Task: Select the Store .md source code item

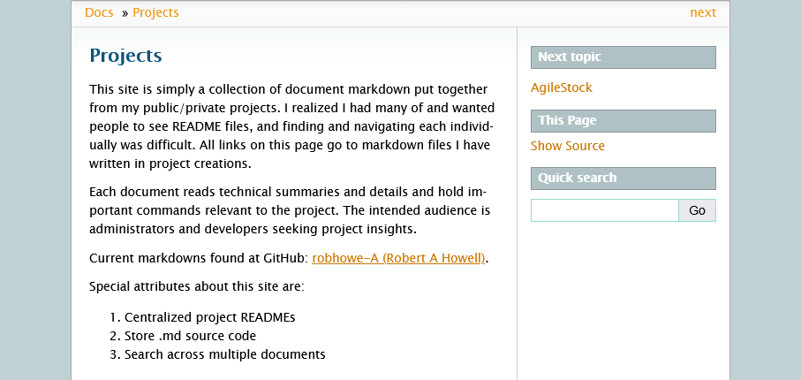Action: tap(190, 336)
